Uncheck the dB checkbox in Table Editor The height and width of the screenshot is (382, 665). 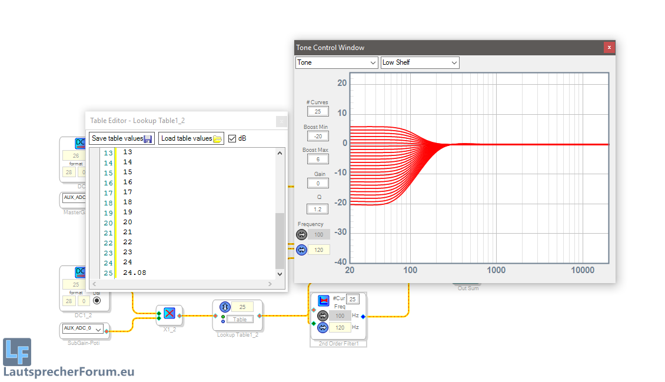point(232,138)
